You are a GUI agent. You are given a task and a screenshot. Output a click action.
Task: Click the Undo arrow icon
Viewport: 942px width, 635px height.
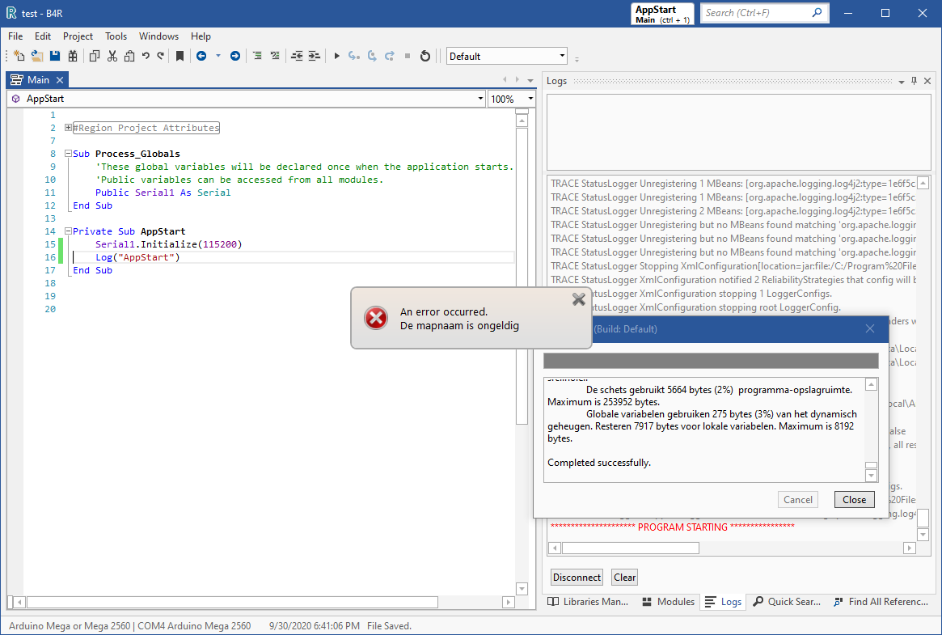coord(146,56)
